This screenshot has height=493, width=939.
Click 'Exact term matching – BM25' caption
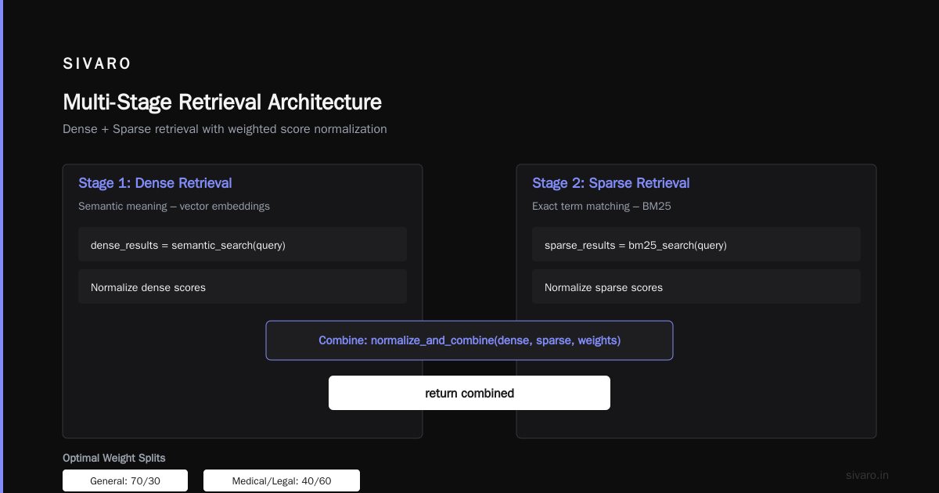(602, 206)
